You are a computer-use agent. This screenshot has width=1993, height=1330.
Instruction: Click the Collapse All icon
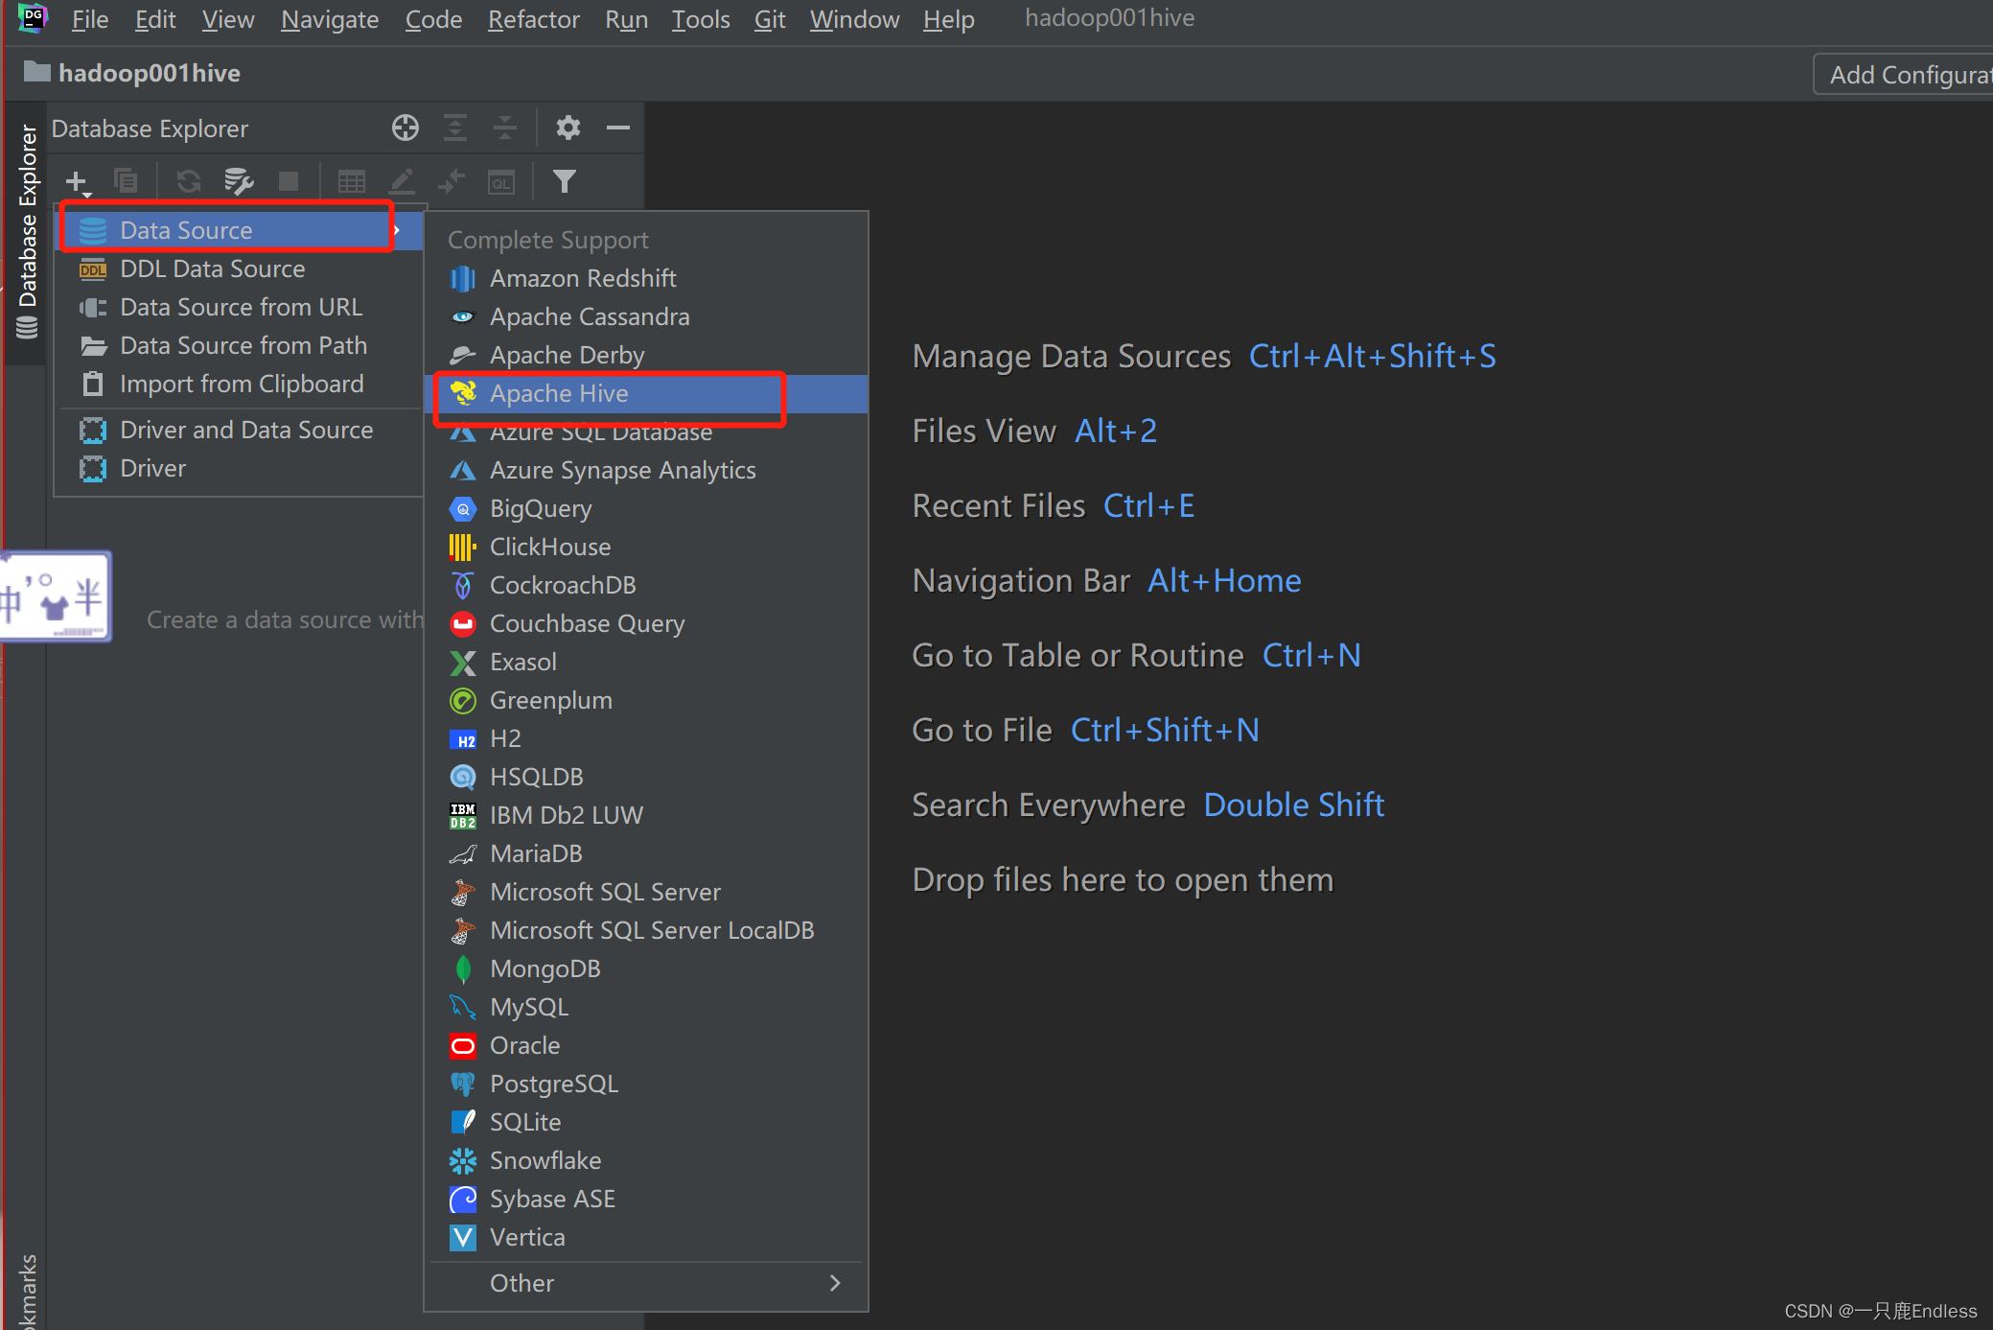click(505, 128)
